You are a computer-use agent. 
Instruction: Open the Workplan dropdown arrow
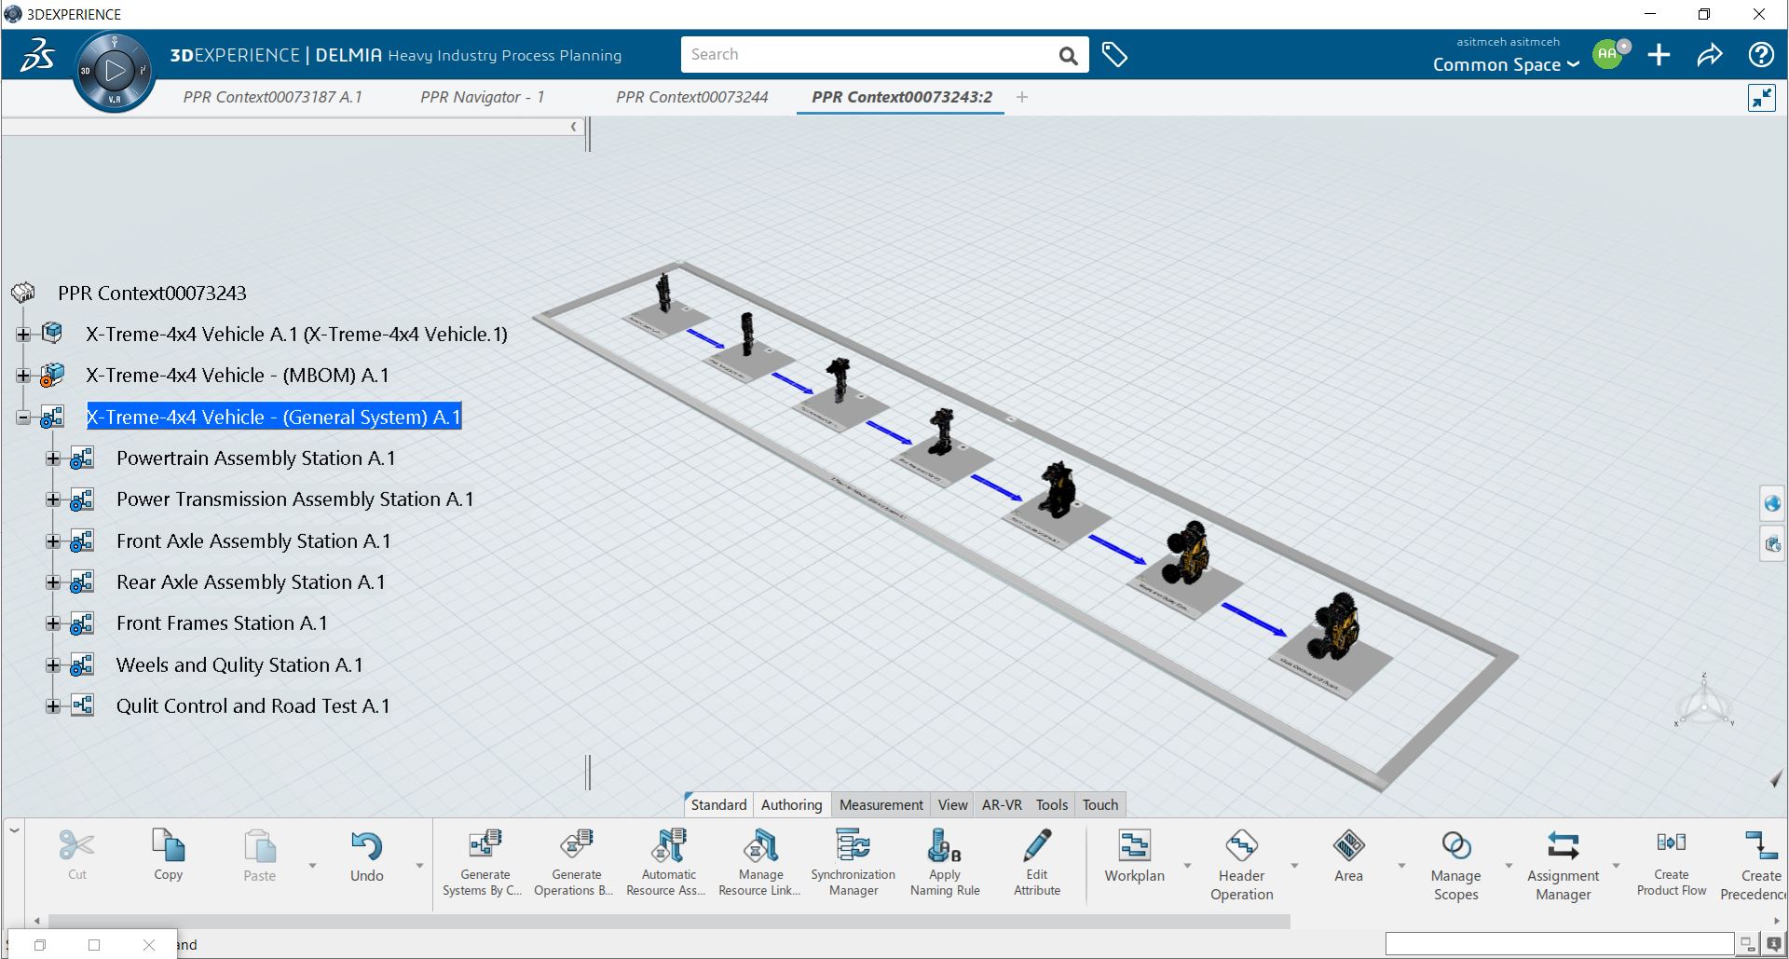[1187, 866]
